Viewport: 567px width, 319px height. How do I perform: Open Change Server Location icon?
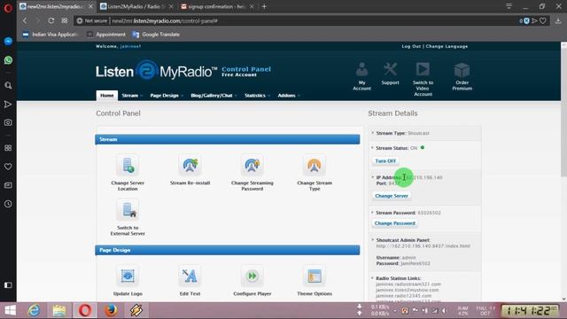tap(128, 166)
